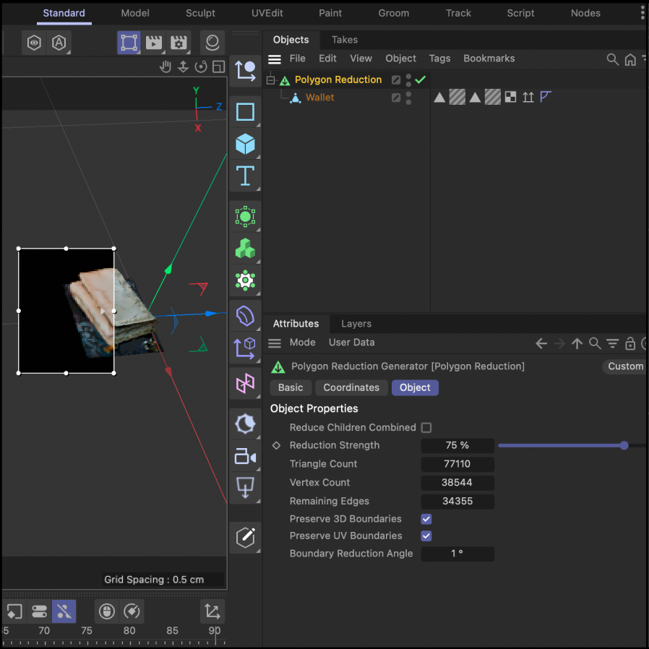Switch to the Coordinates tab button
This screenshot has width=649, height=649.
point(351,387)
